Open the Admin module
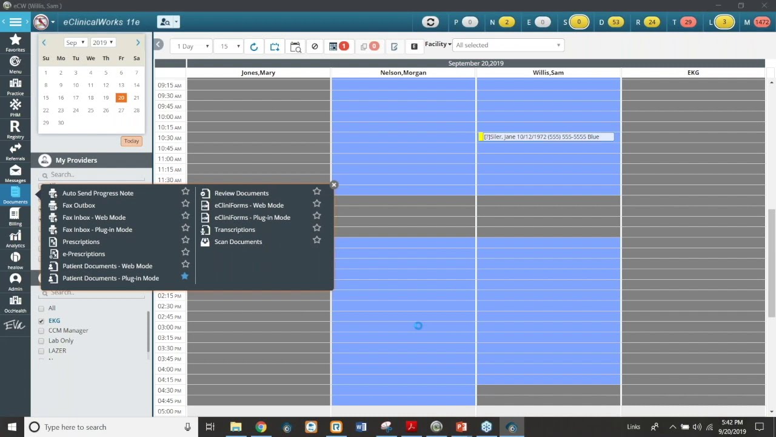Viewport: 776px width, 437px height. pos(15,282)
